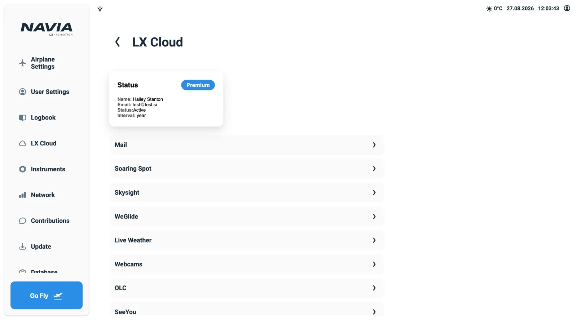
Task: Click the Premium badge
Action: (x=198, y=85)
